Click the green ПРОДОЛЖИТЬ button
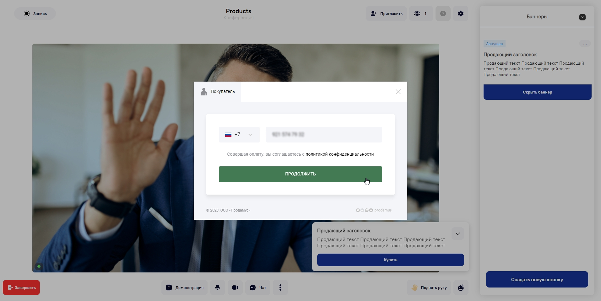The height and width of the screenshot is (301, 601). point(300,174)
